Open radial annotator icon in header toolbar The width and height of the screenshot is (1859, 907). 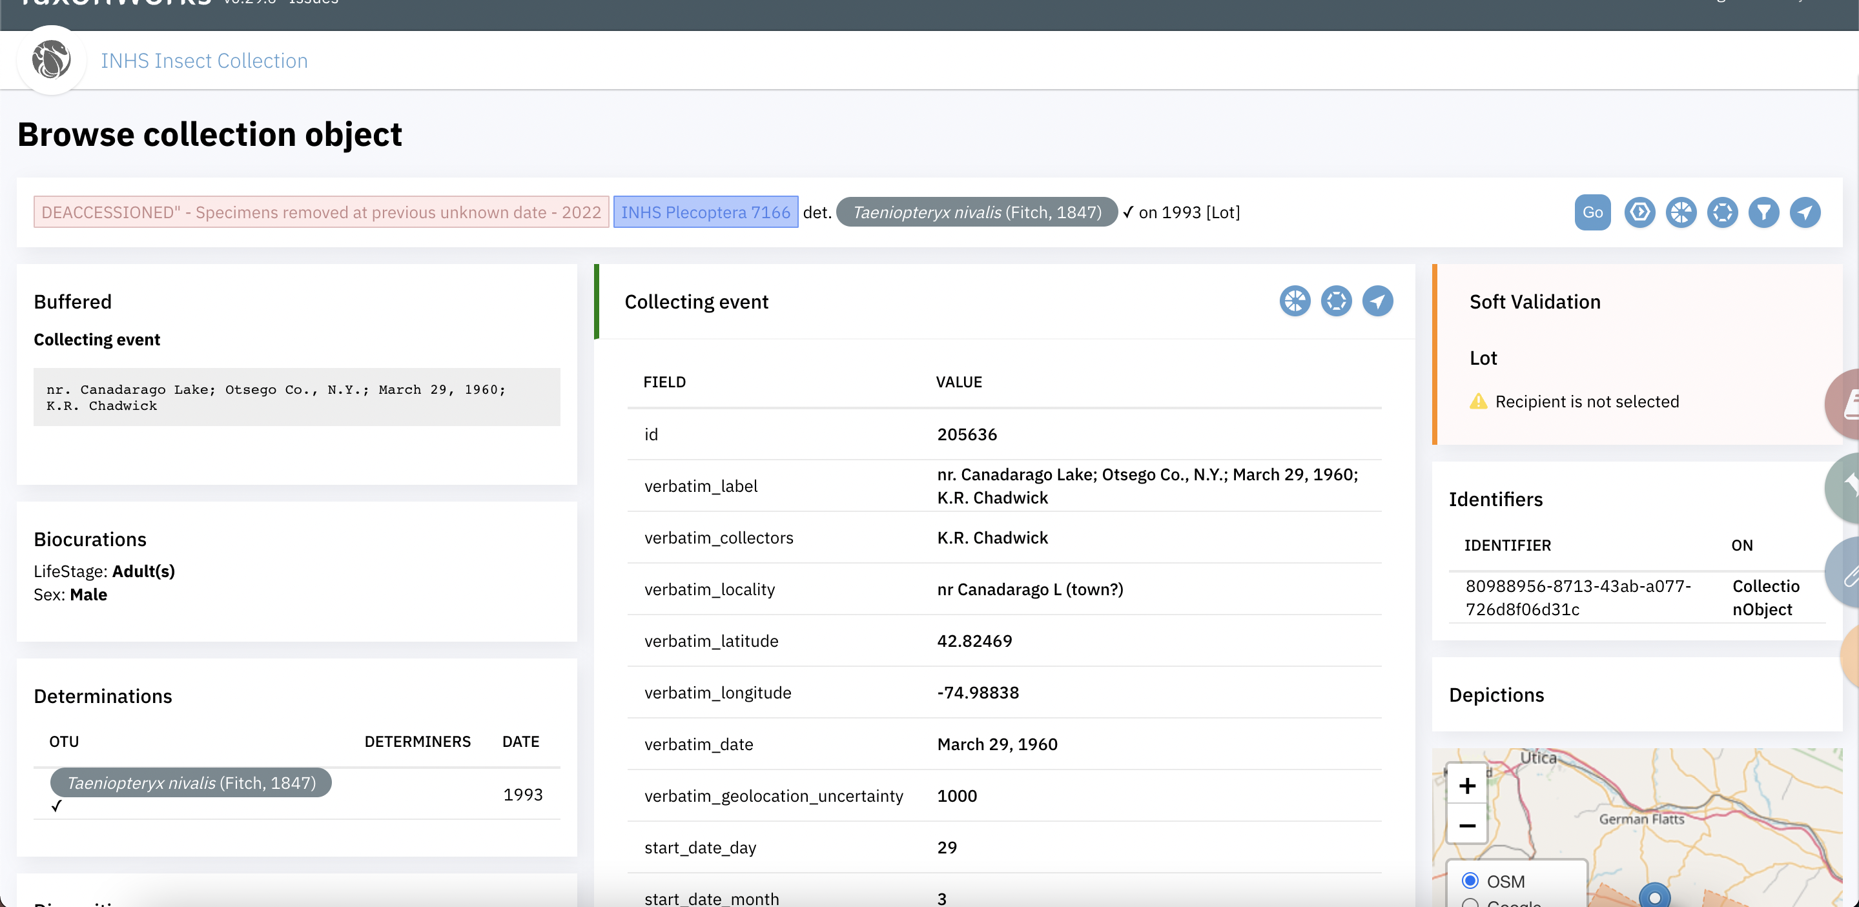[x=1681, y=212]
